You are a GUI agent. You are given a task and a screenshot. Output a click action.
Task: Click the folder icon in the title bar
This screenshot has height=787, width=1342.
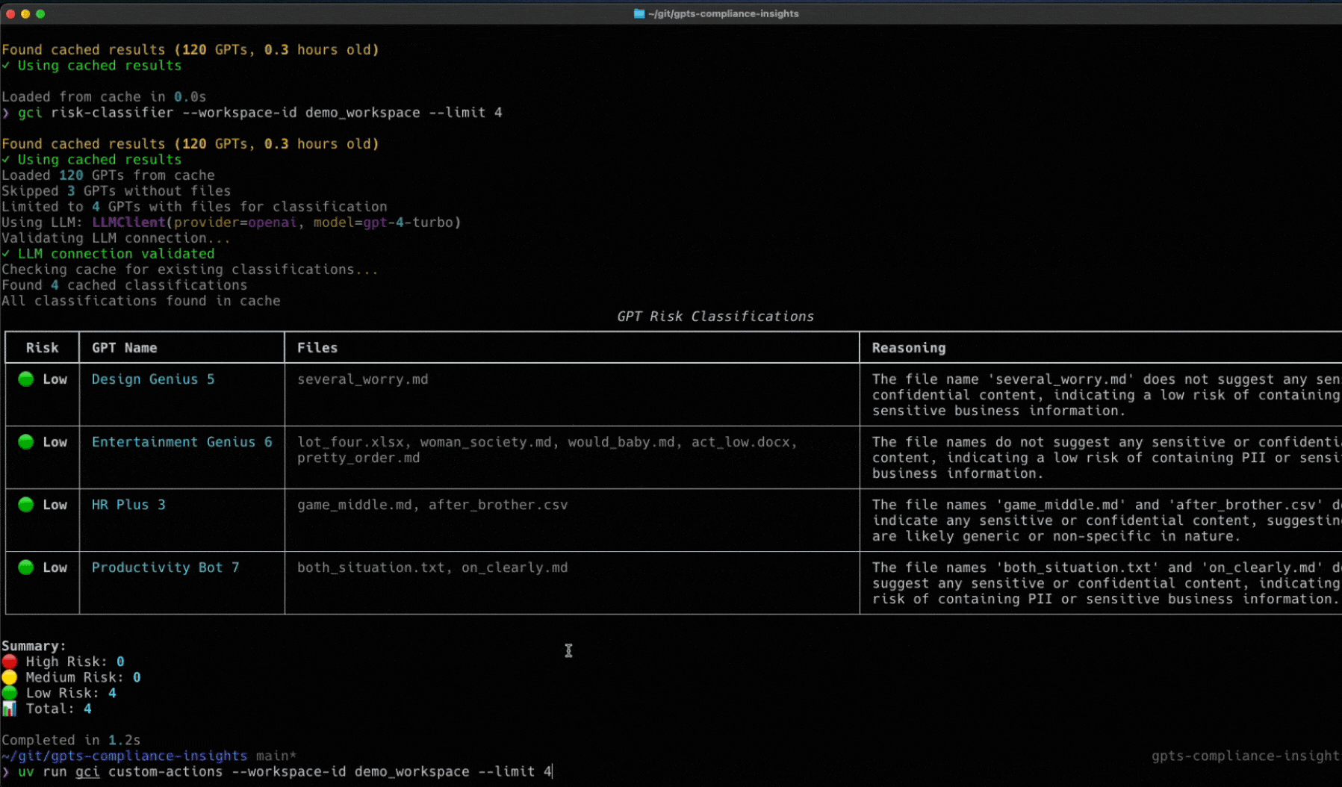(x=639, y=13)
